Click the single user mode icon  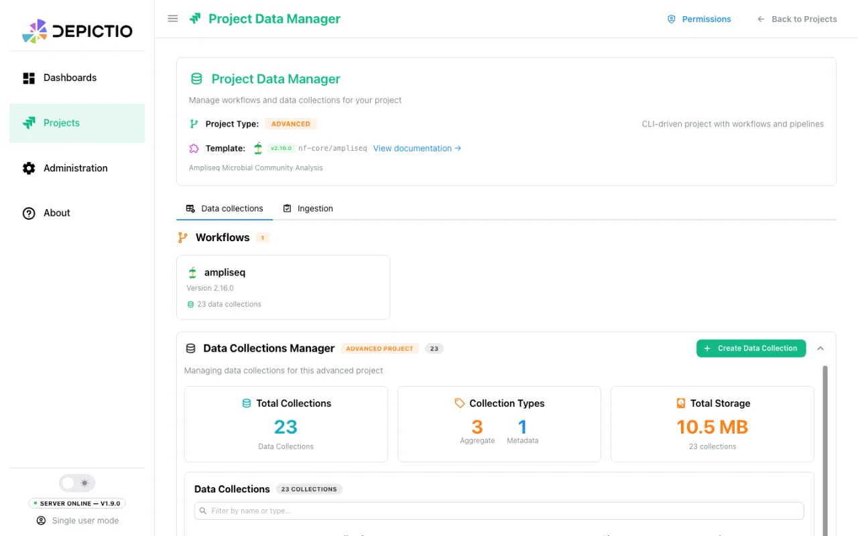[41, 521]
